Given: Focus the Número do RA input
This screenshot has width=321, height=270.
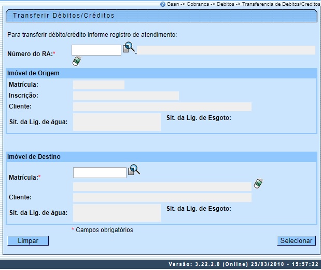Looking at the screenshot, I should (96, 50).
